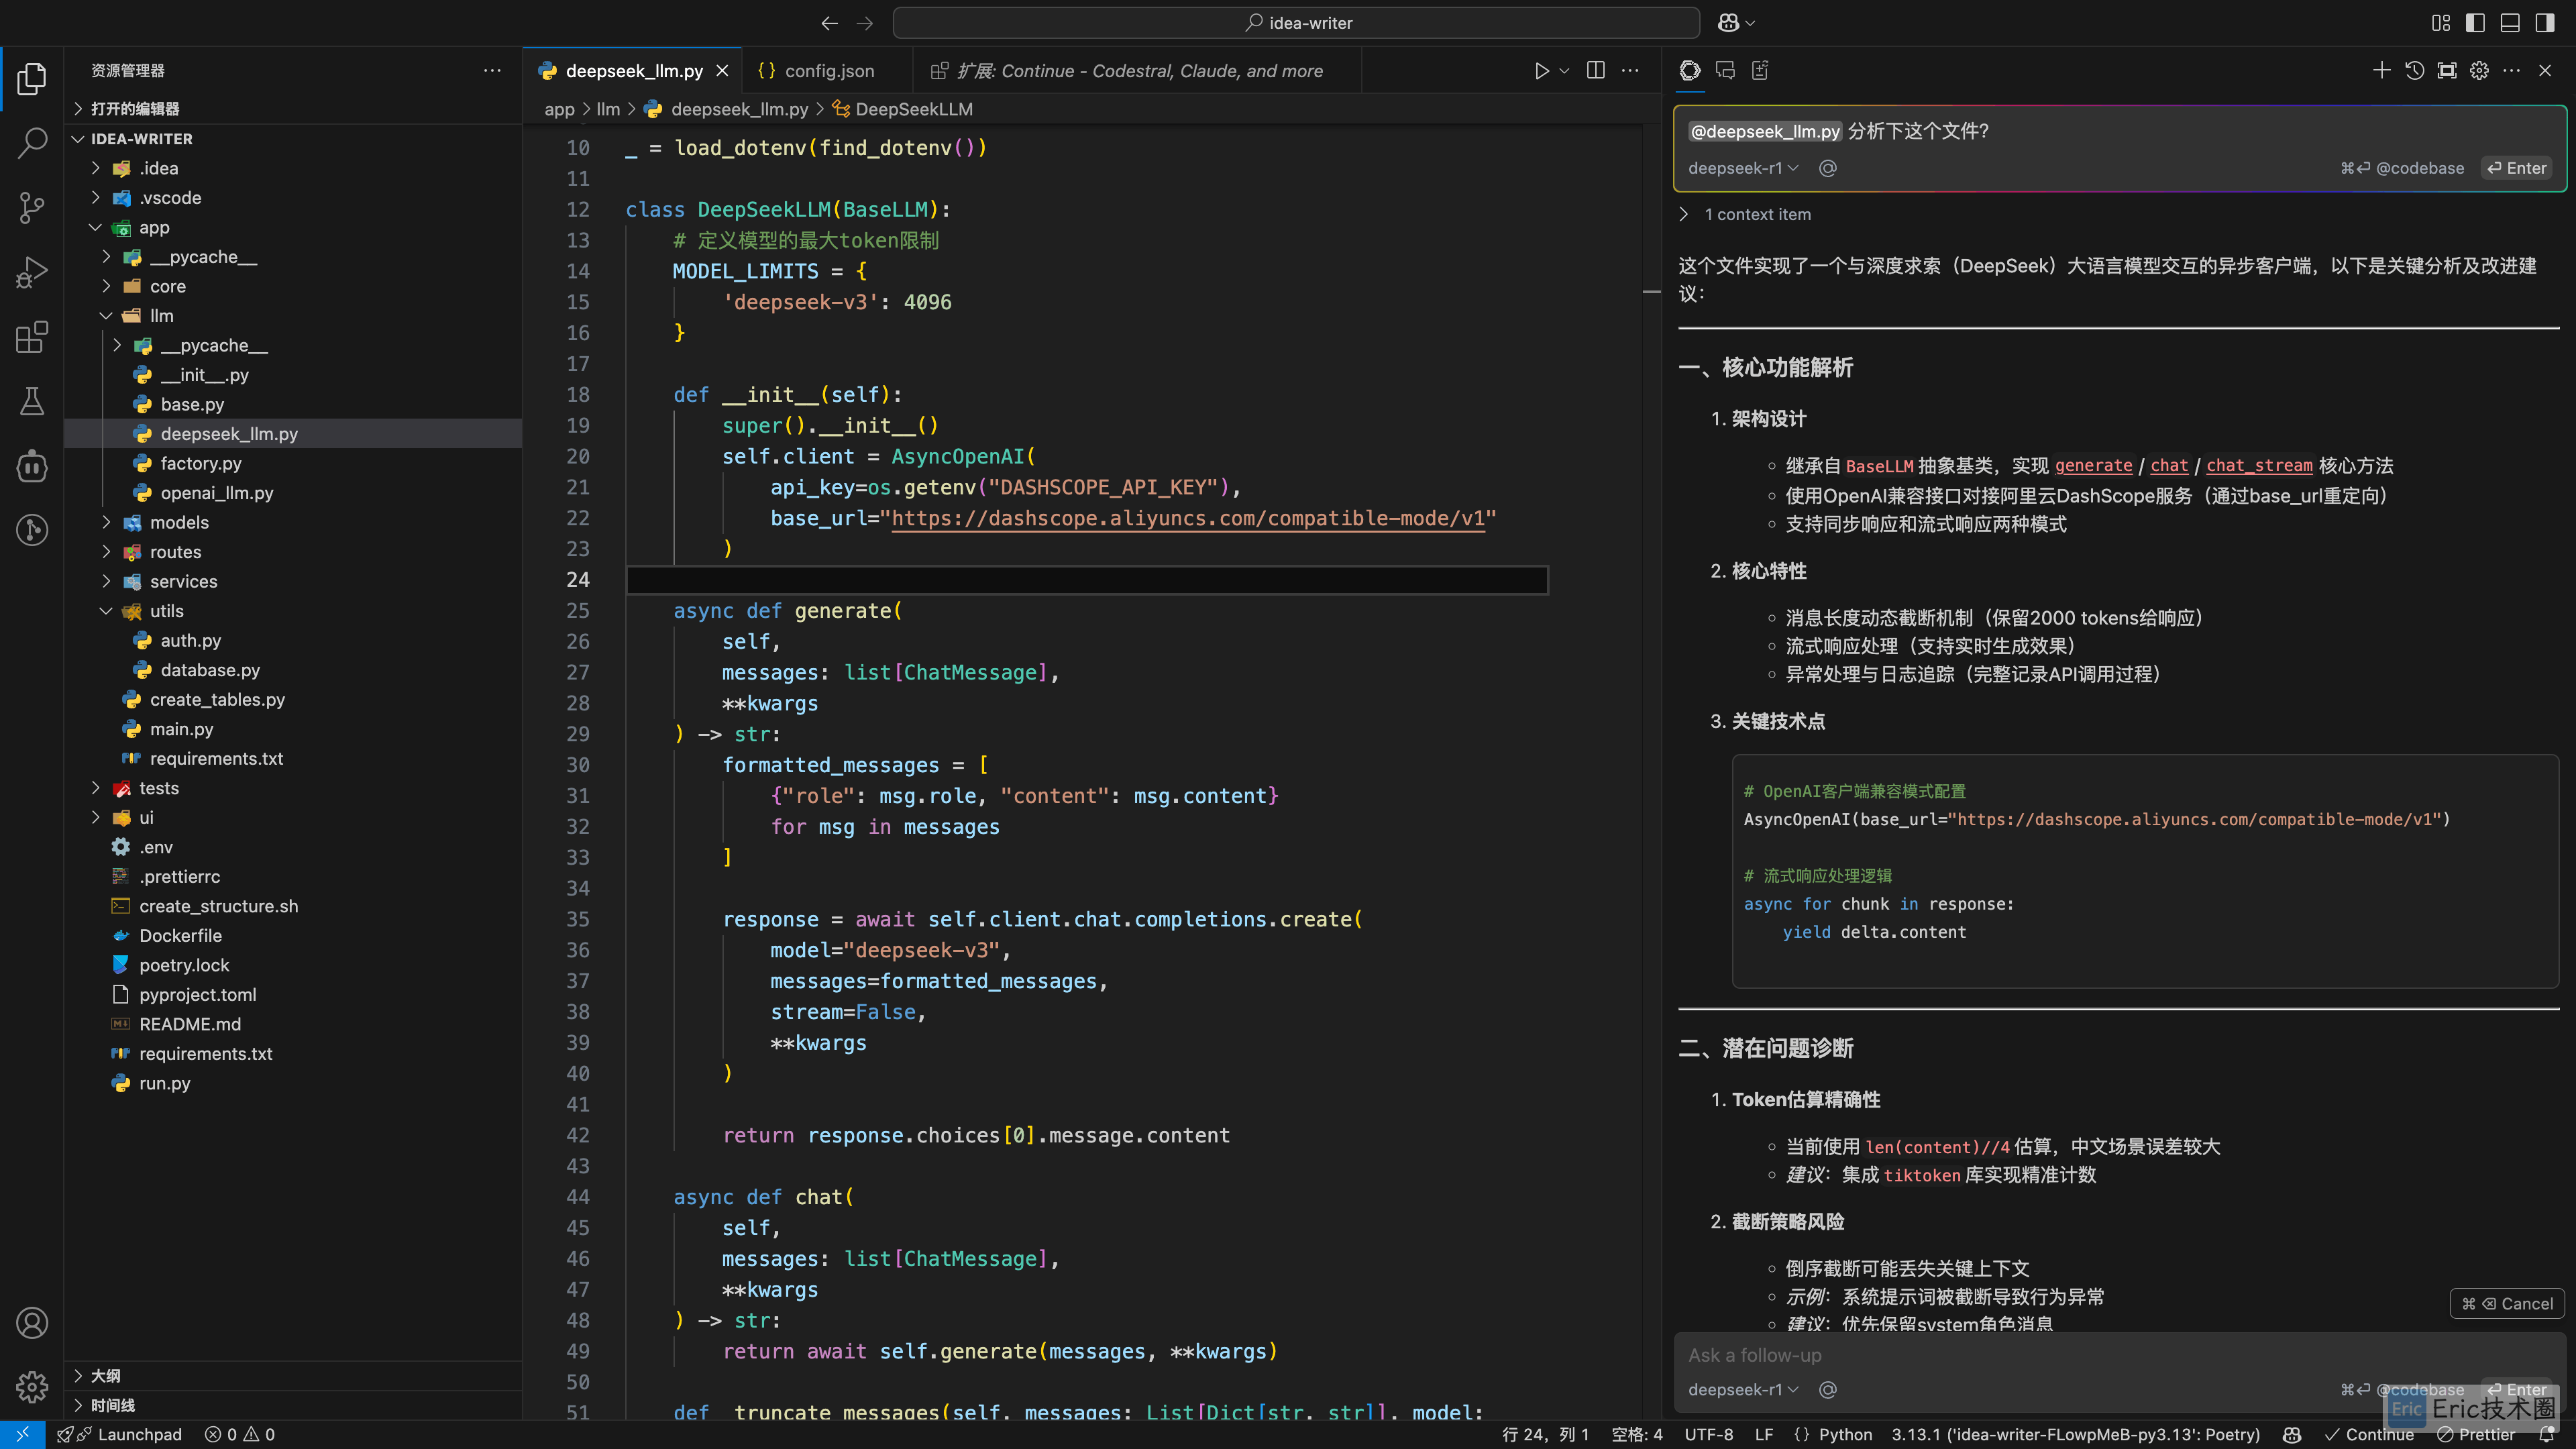Close the deepseek_llm.py tab

point(722,71)
